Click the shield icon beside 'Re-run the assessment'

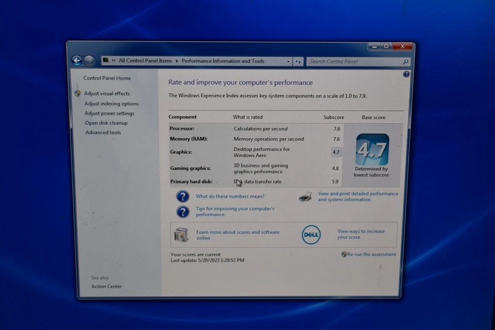coord(344,254)
